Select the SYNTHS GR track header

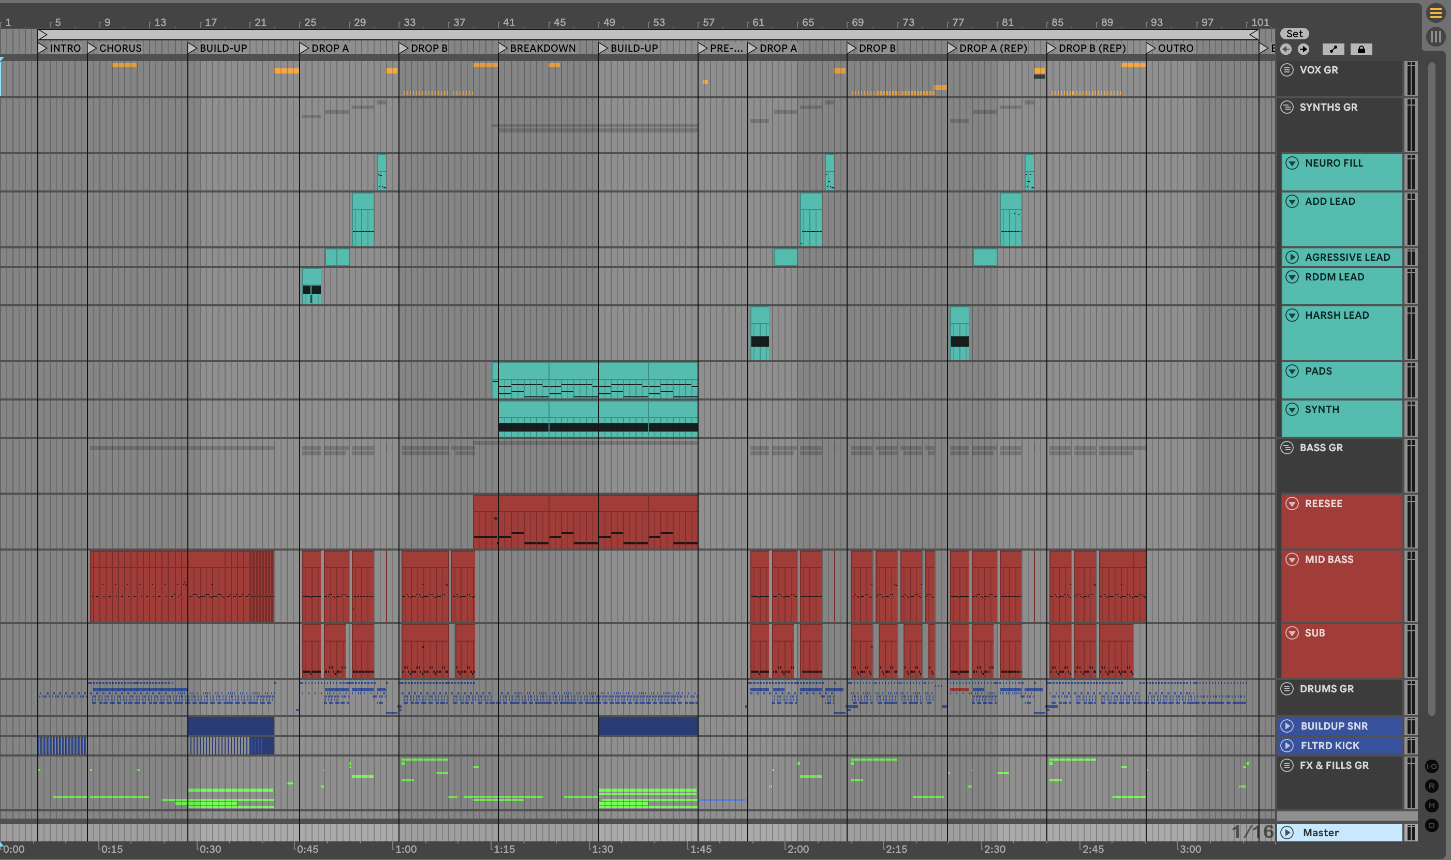[1328, 108]
